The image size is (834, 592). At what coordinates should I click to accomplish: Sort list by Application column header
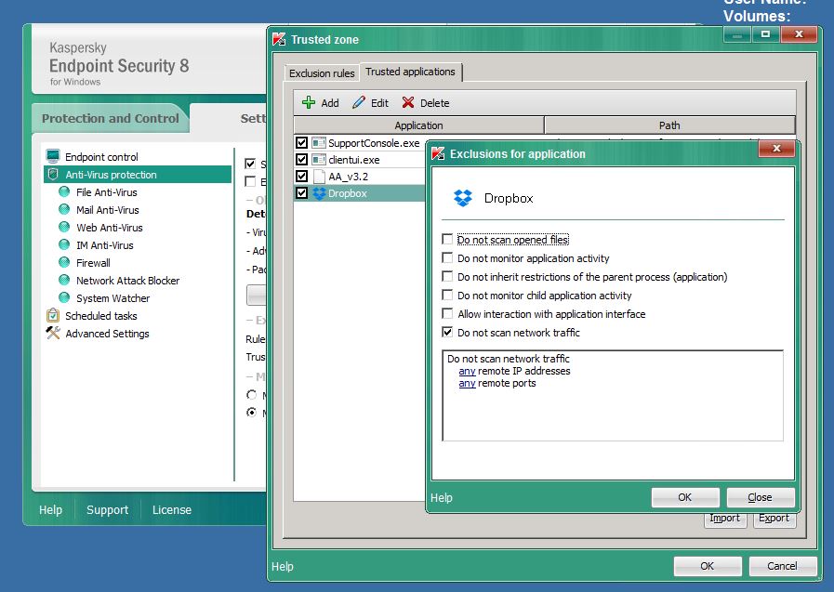pyautogui.click(x=418, y=125)
